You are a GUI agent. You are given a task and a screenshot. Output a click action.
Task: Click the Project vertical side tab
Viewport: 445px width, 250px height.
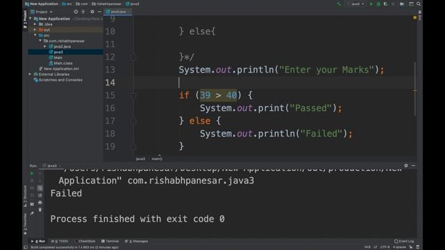25,19
